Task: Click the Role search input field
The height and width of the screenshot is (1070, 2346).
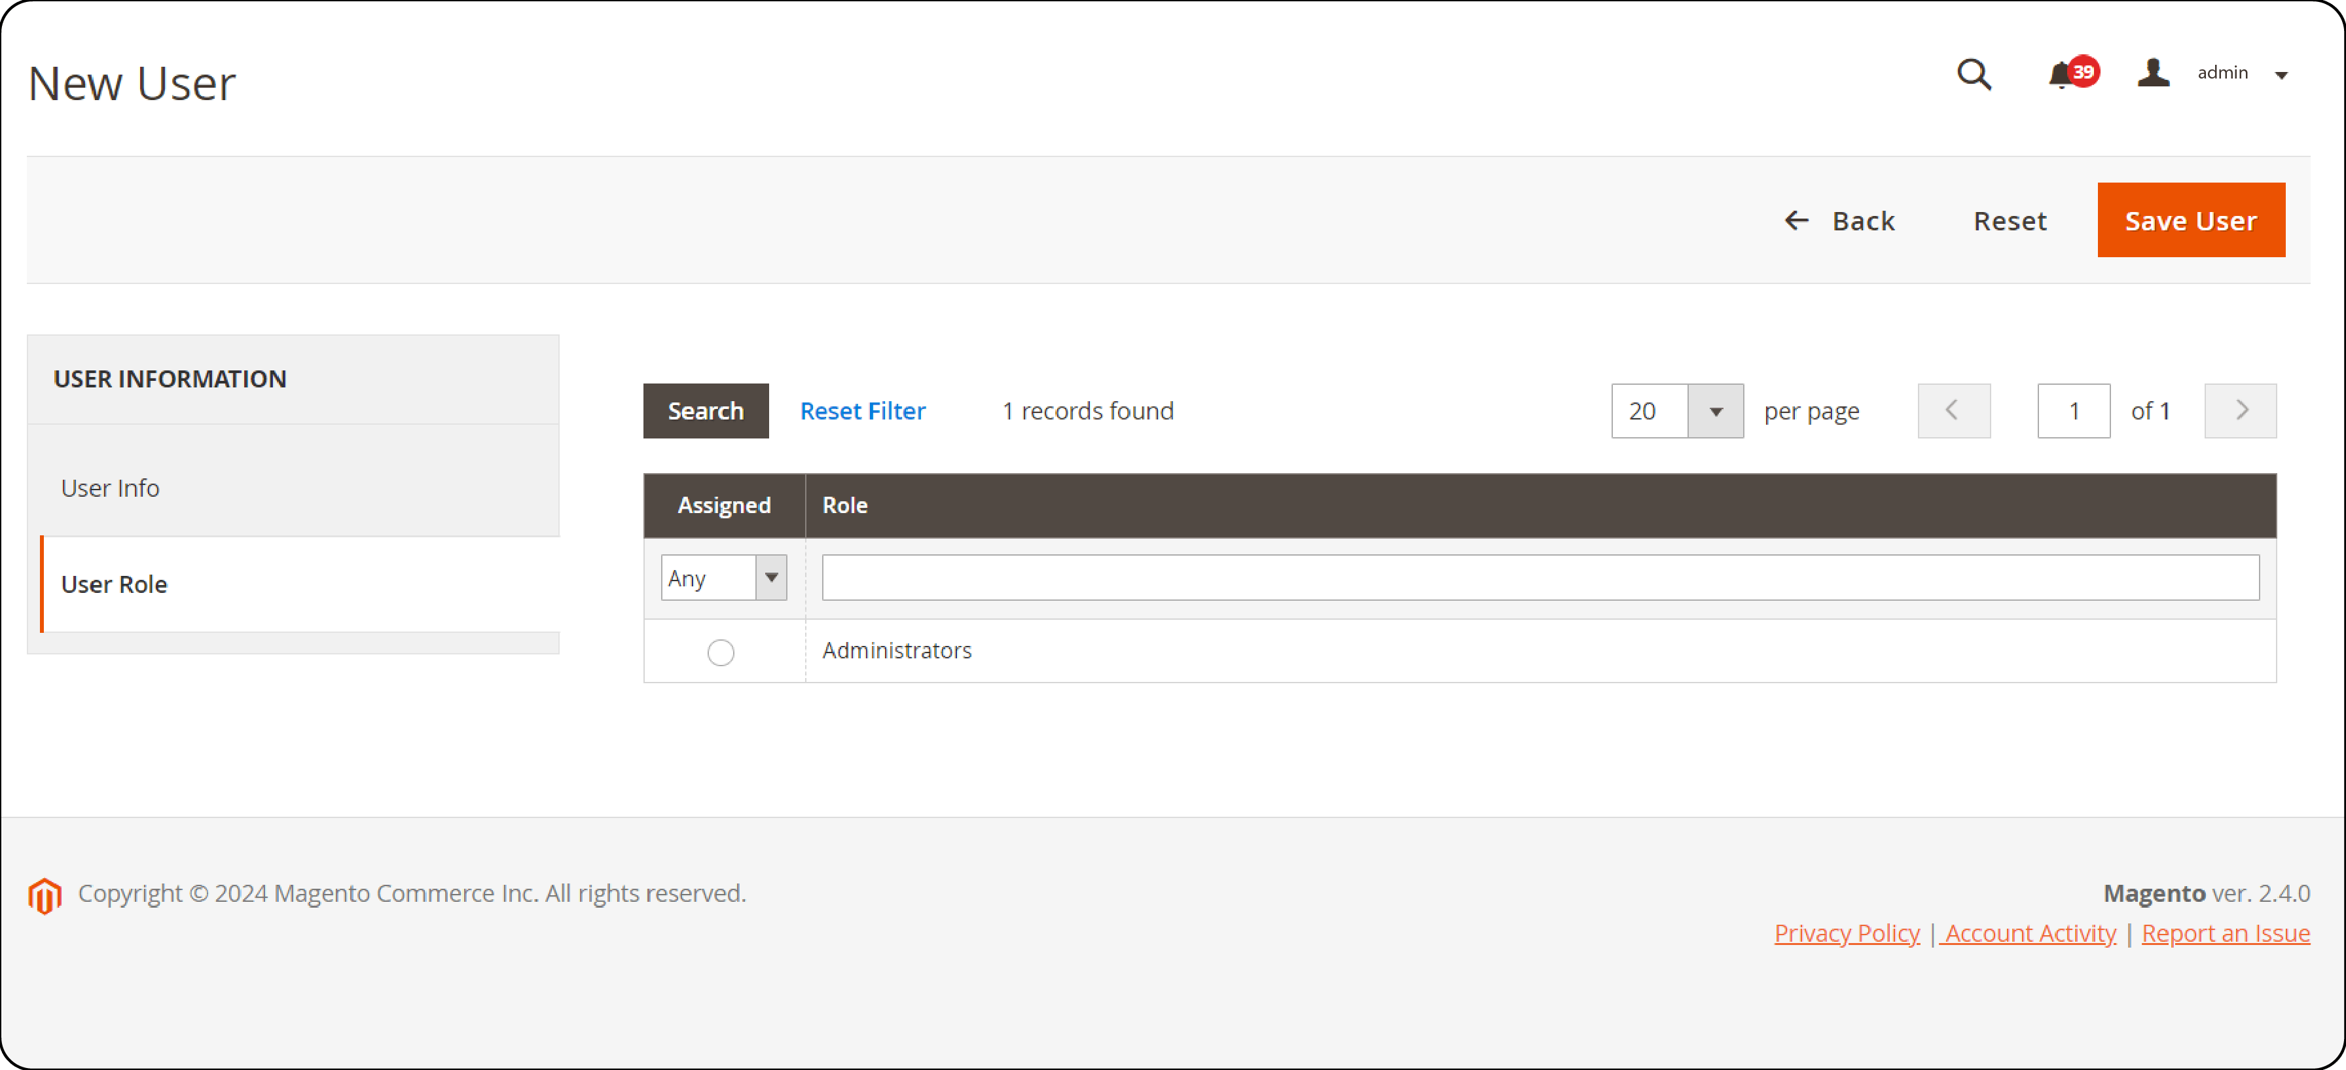Action: (1541, 578)
